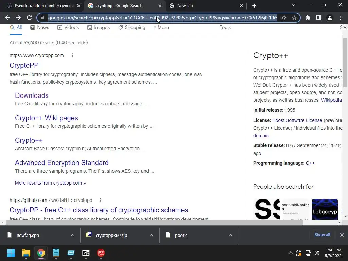Go back using the browser back arrow

(7, 18)
